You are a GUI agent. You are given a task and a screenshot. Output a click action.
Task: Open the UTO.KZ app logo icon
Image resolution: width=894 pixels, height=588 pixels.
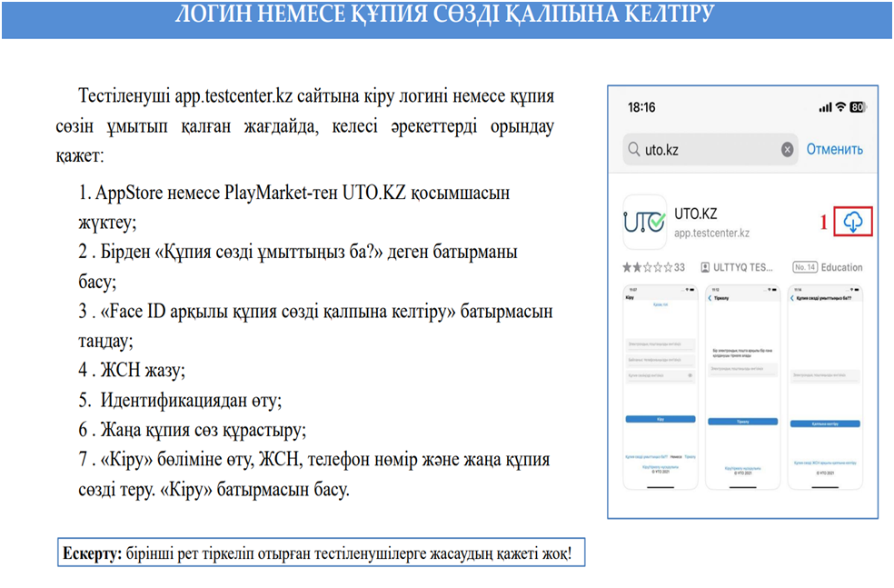pos(644,223)
